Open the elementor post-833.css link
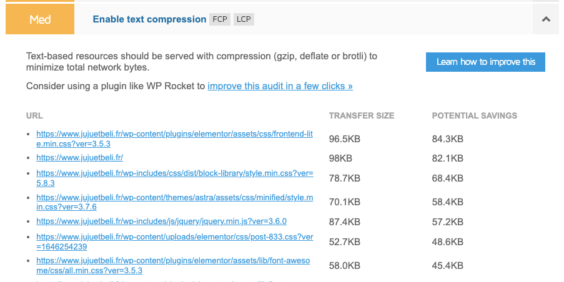564x282 pixels. 174,242
